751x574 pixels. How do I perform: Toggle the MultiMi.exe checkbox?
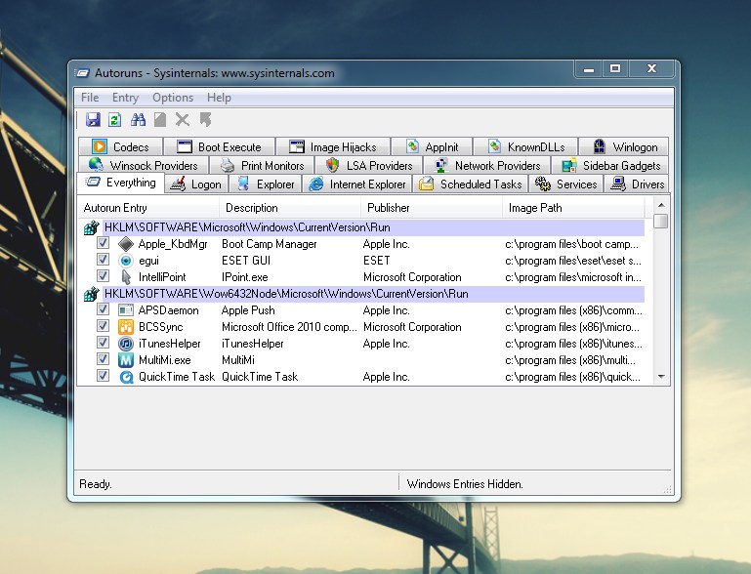point(103,358)
